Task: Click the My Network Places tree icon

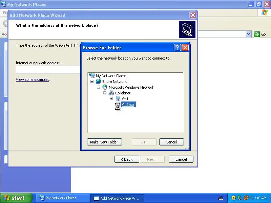Action: [x=92, y=75]
